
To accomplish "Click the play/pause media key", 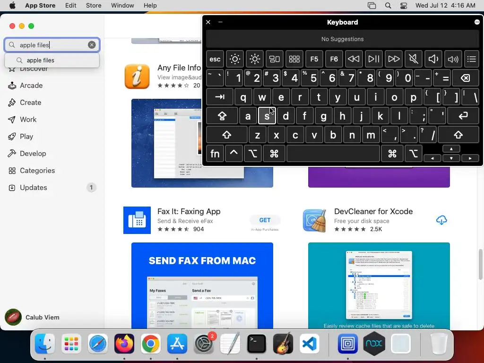I will (373, 59).
